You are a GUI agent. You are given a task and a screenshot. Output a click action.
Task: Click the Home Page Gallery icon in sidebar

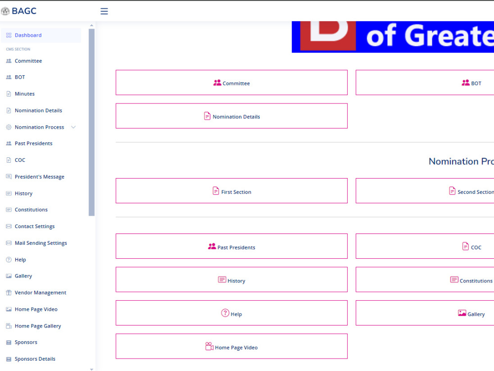pyautogui.click(x=9, y=326)
